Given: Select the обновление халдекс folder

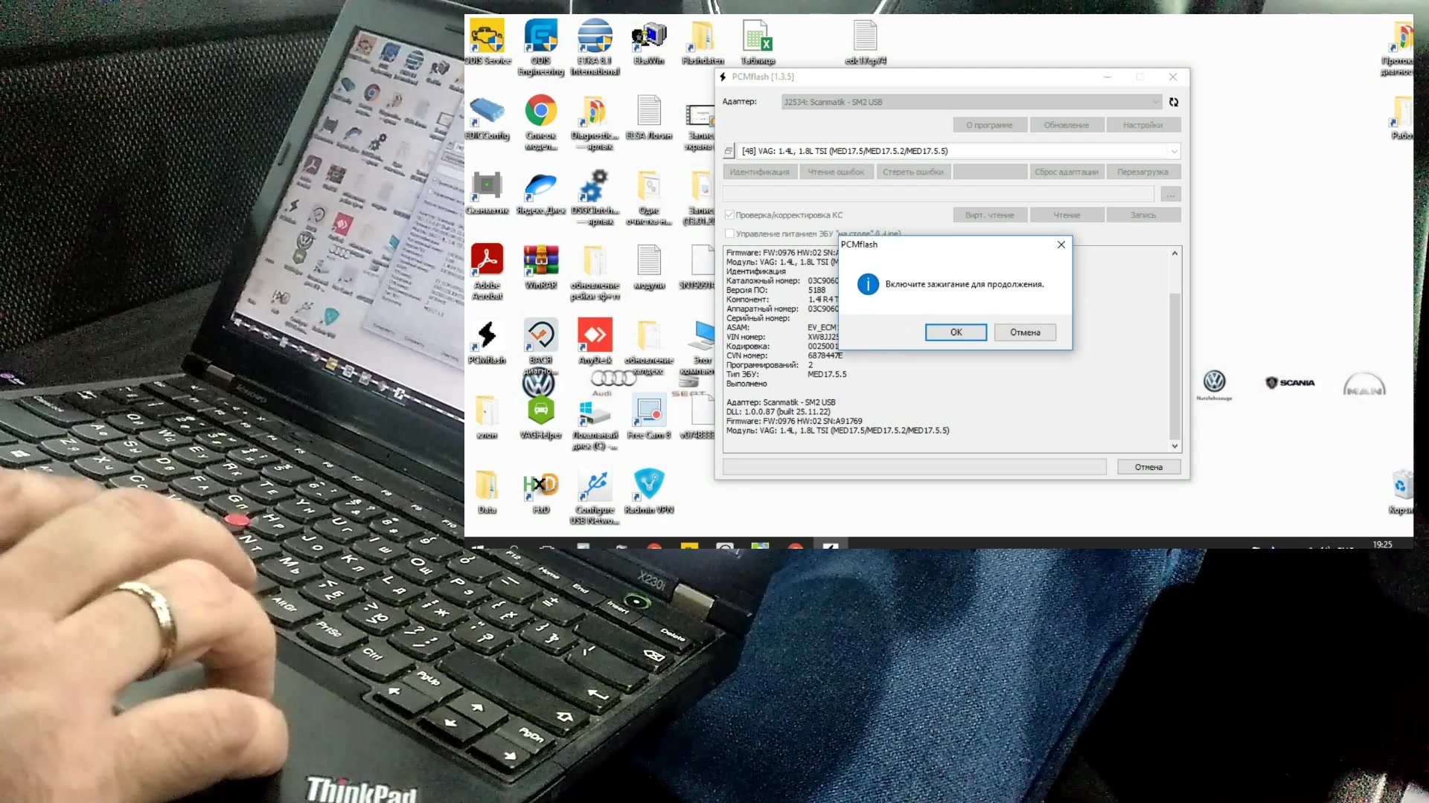Looking at the screenshot, I should [649, 346].
